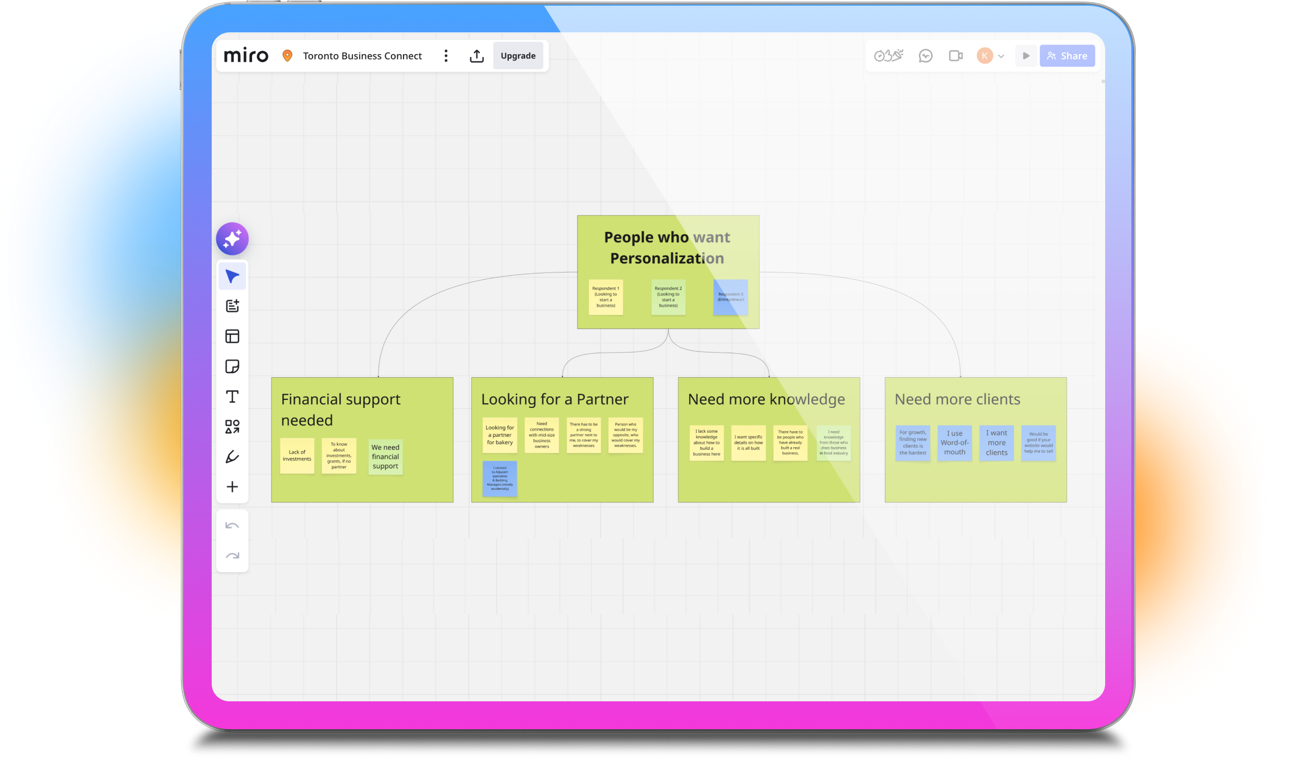Select the Text tool

[x=232, y=396]
